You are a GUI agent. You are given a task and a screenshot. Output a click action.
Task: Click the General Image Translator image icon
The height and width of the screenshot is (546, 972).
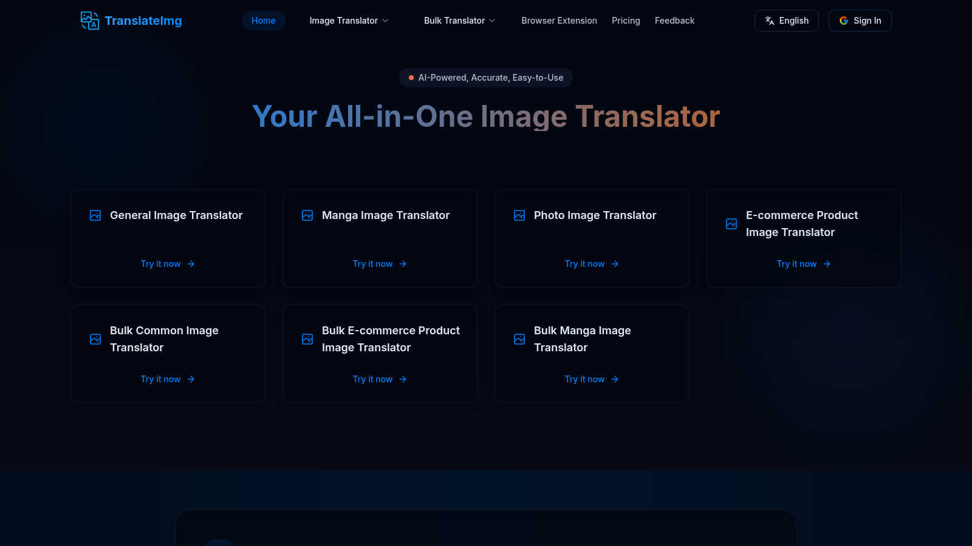(x=95, y=215)
